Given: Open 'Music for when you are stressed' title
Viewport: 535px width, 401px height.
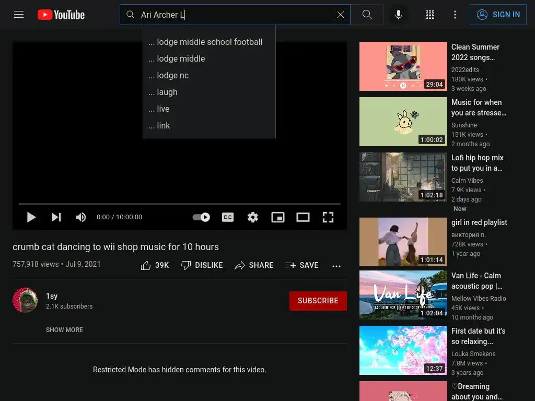Looking at the screenshot, I should pyautogui.click(x=479, y=108).
